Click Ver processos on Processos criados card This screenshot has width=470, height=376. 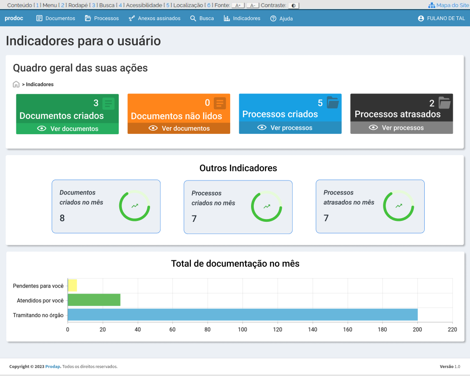click(x=290, y=127)
